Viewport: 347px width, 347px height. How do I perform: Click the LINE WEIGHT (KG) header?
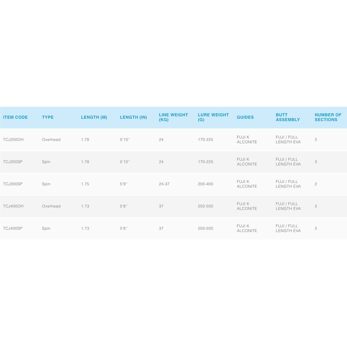(x=173, y=118)
